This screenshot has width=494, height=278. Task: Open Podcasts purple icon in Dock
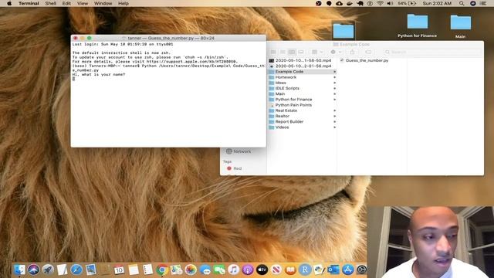(248, 270)
